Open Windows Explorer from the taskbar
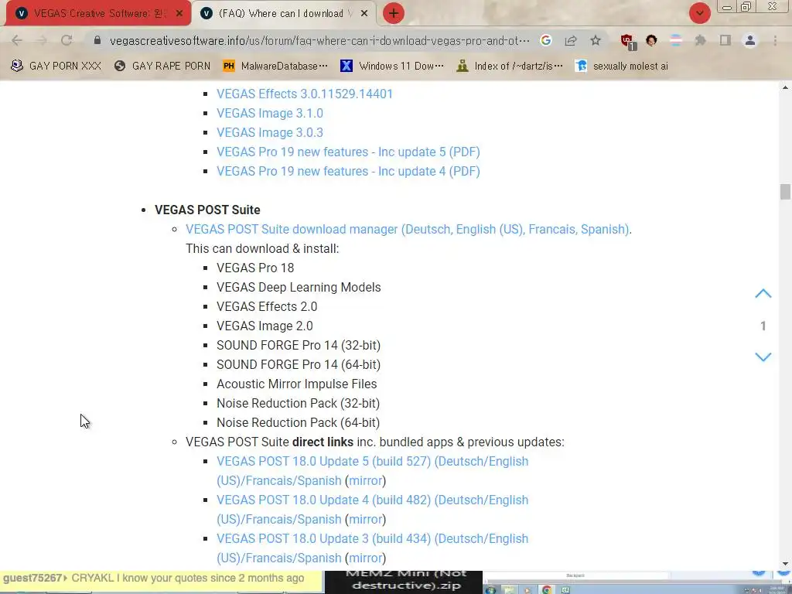 point(509,589)
